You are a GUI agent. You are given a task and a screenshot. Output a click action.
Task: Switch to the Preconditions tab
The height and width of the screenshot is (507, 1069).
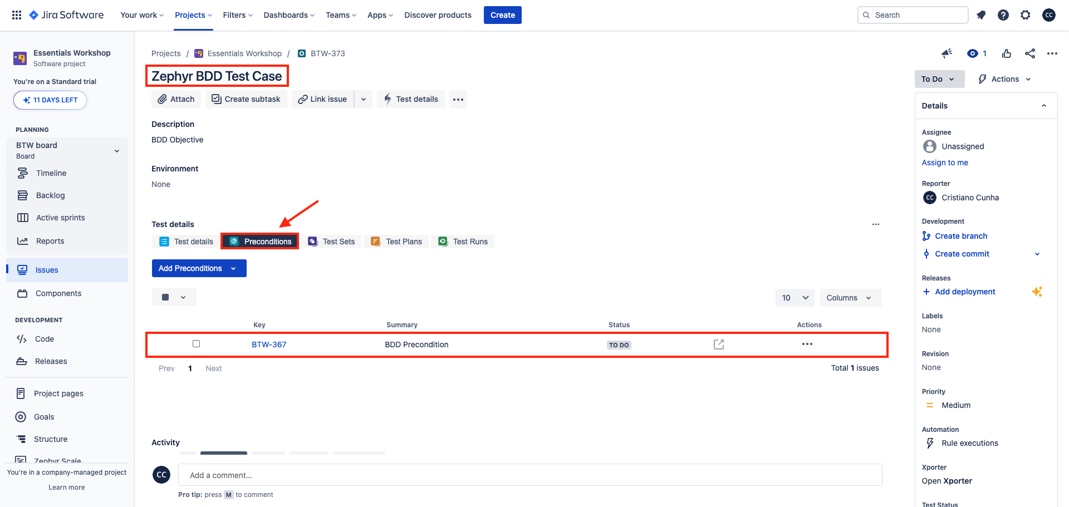click(x=260, y=242)
